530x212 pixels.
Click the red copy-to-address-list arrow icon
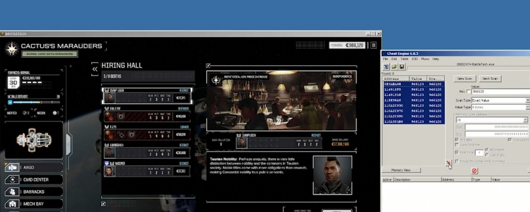[x=448, y=163]
